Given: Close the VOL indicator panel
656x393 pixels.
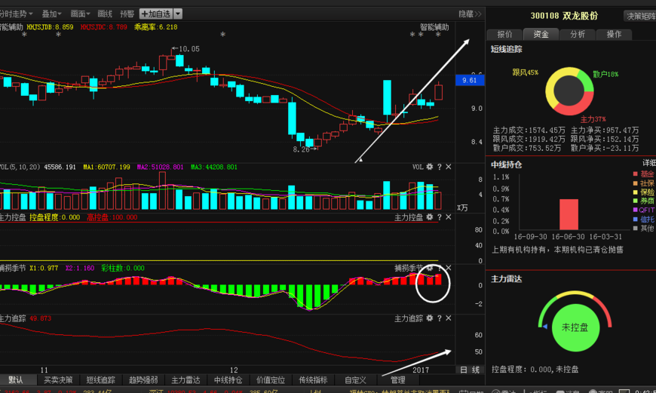Looking at the screenshot, I should click(449, 167).
